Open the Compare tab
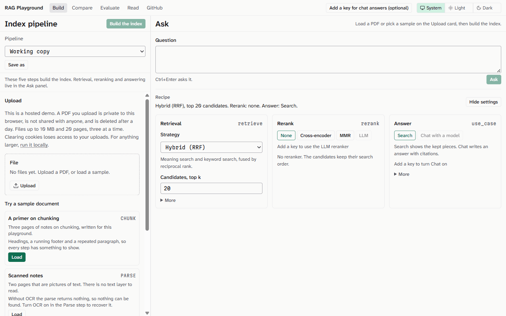 tap(82, 8)
